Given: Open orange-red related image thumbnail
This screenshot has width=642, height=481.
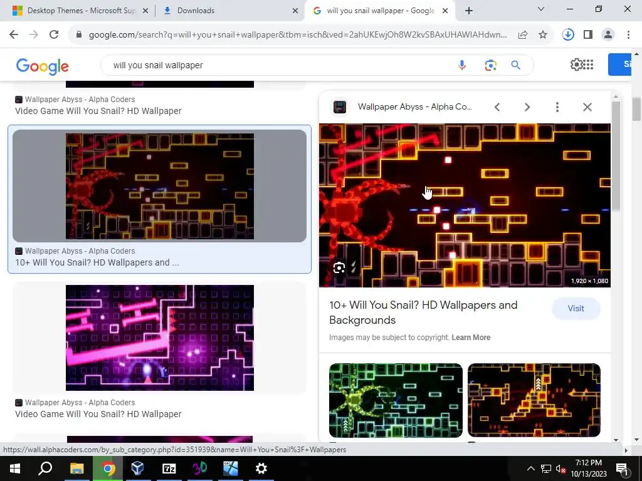Looking at the screenshot, I should tap(534, 400).
